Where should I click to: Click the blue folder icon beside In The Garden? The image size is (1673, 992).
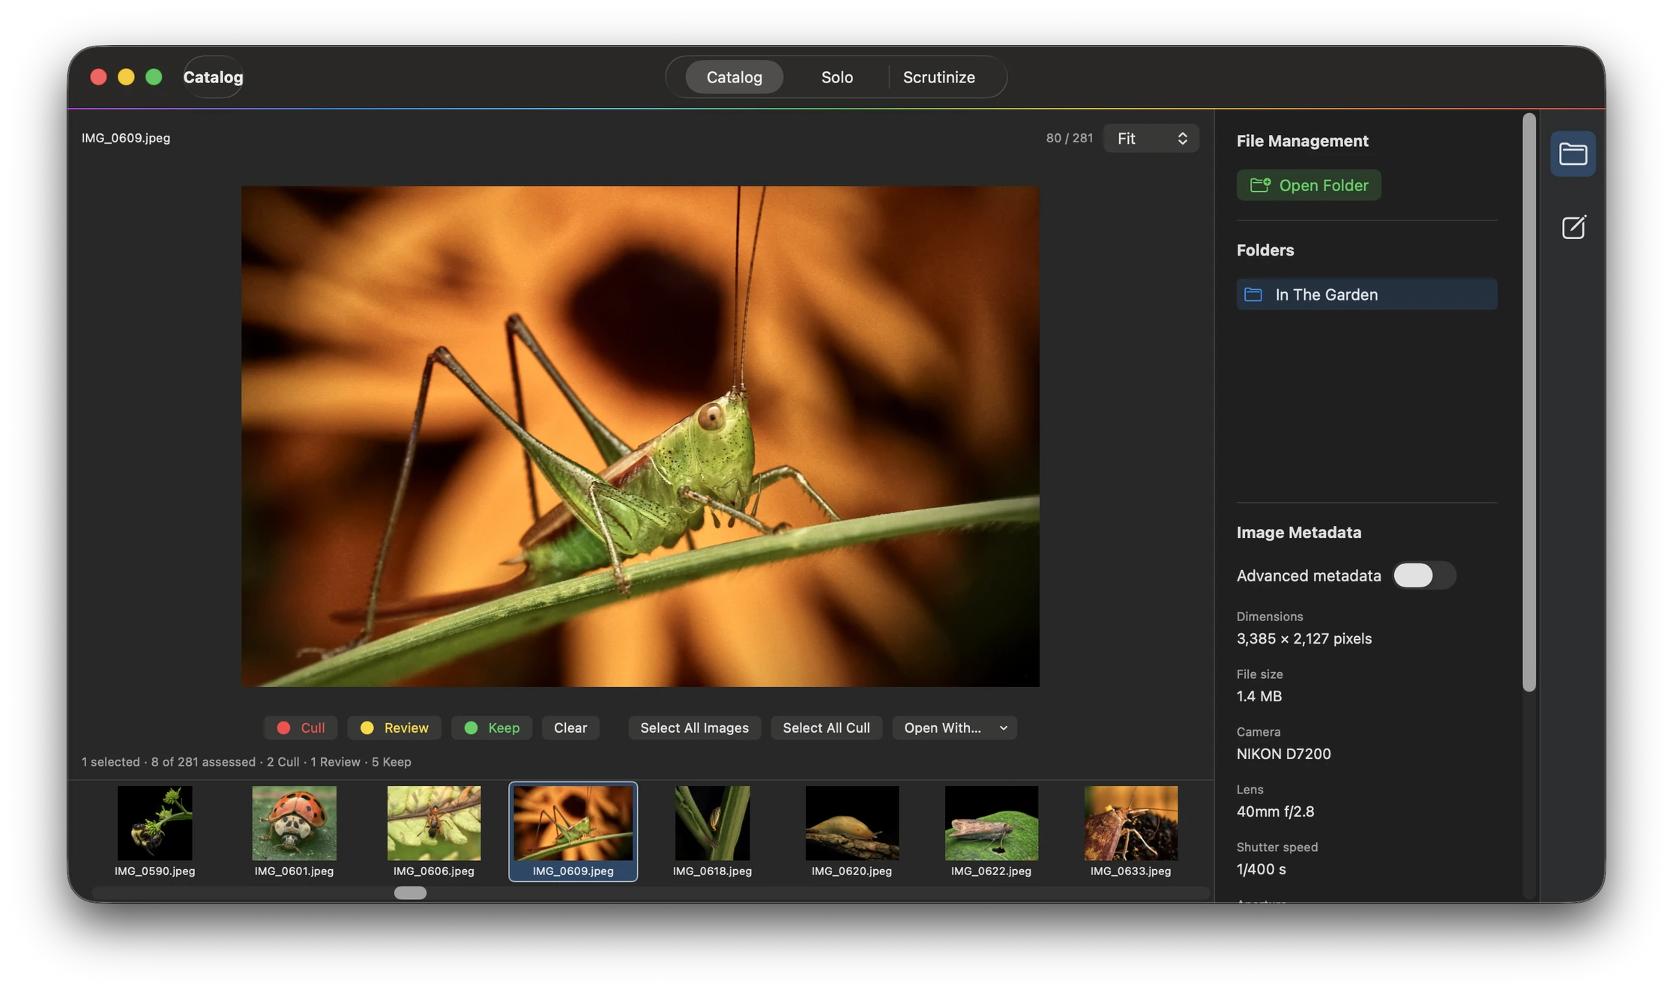(x=1253, y=294)
